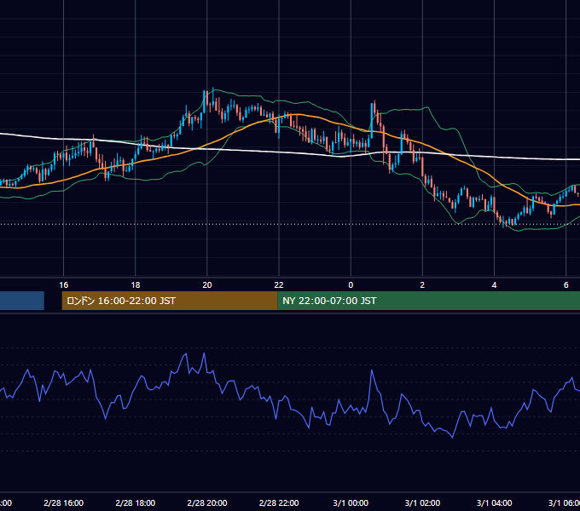Click the 3/1 02:00 time label

[422, 502]
